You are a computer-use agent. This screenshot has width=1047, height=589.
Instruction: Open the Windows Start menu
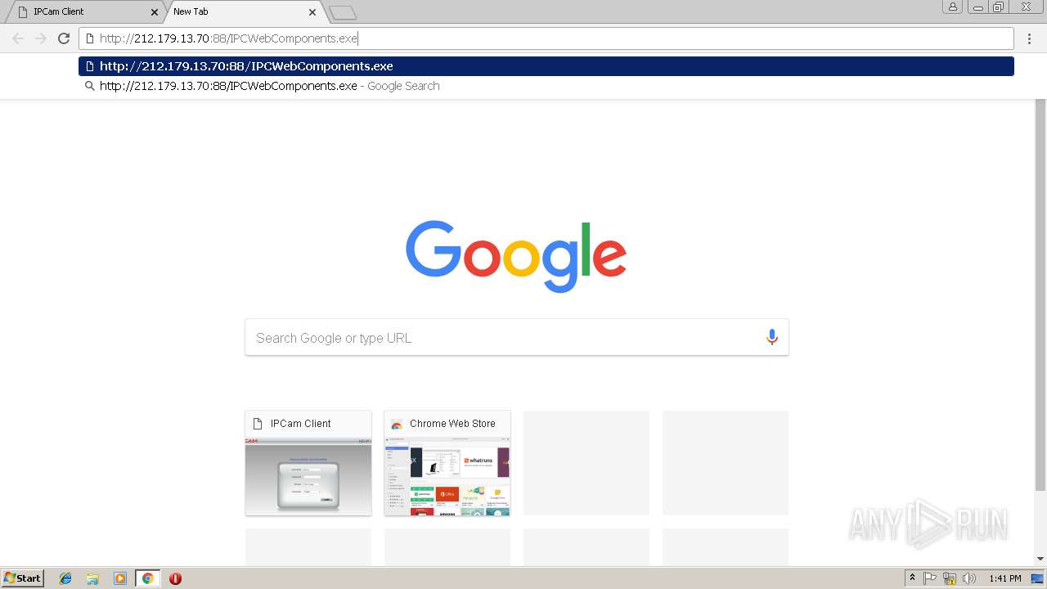[x=23, y=578]
